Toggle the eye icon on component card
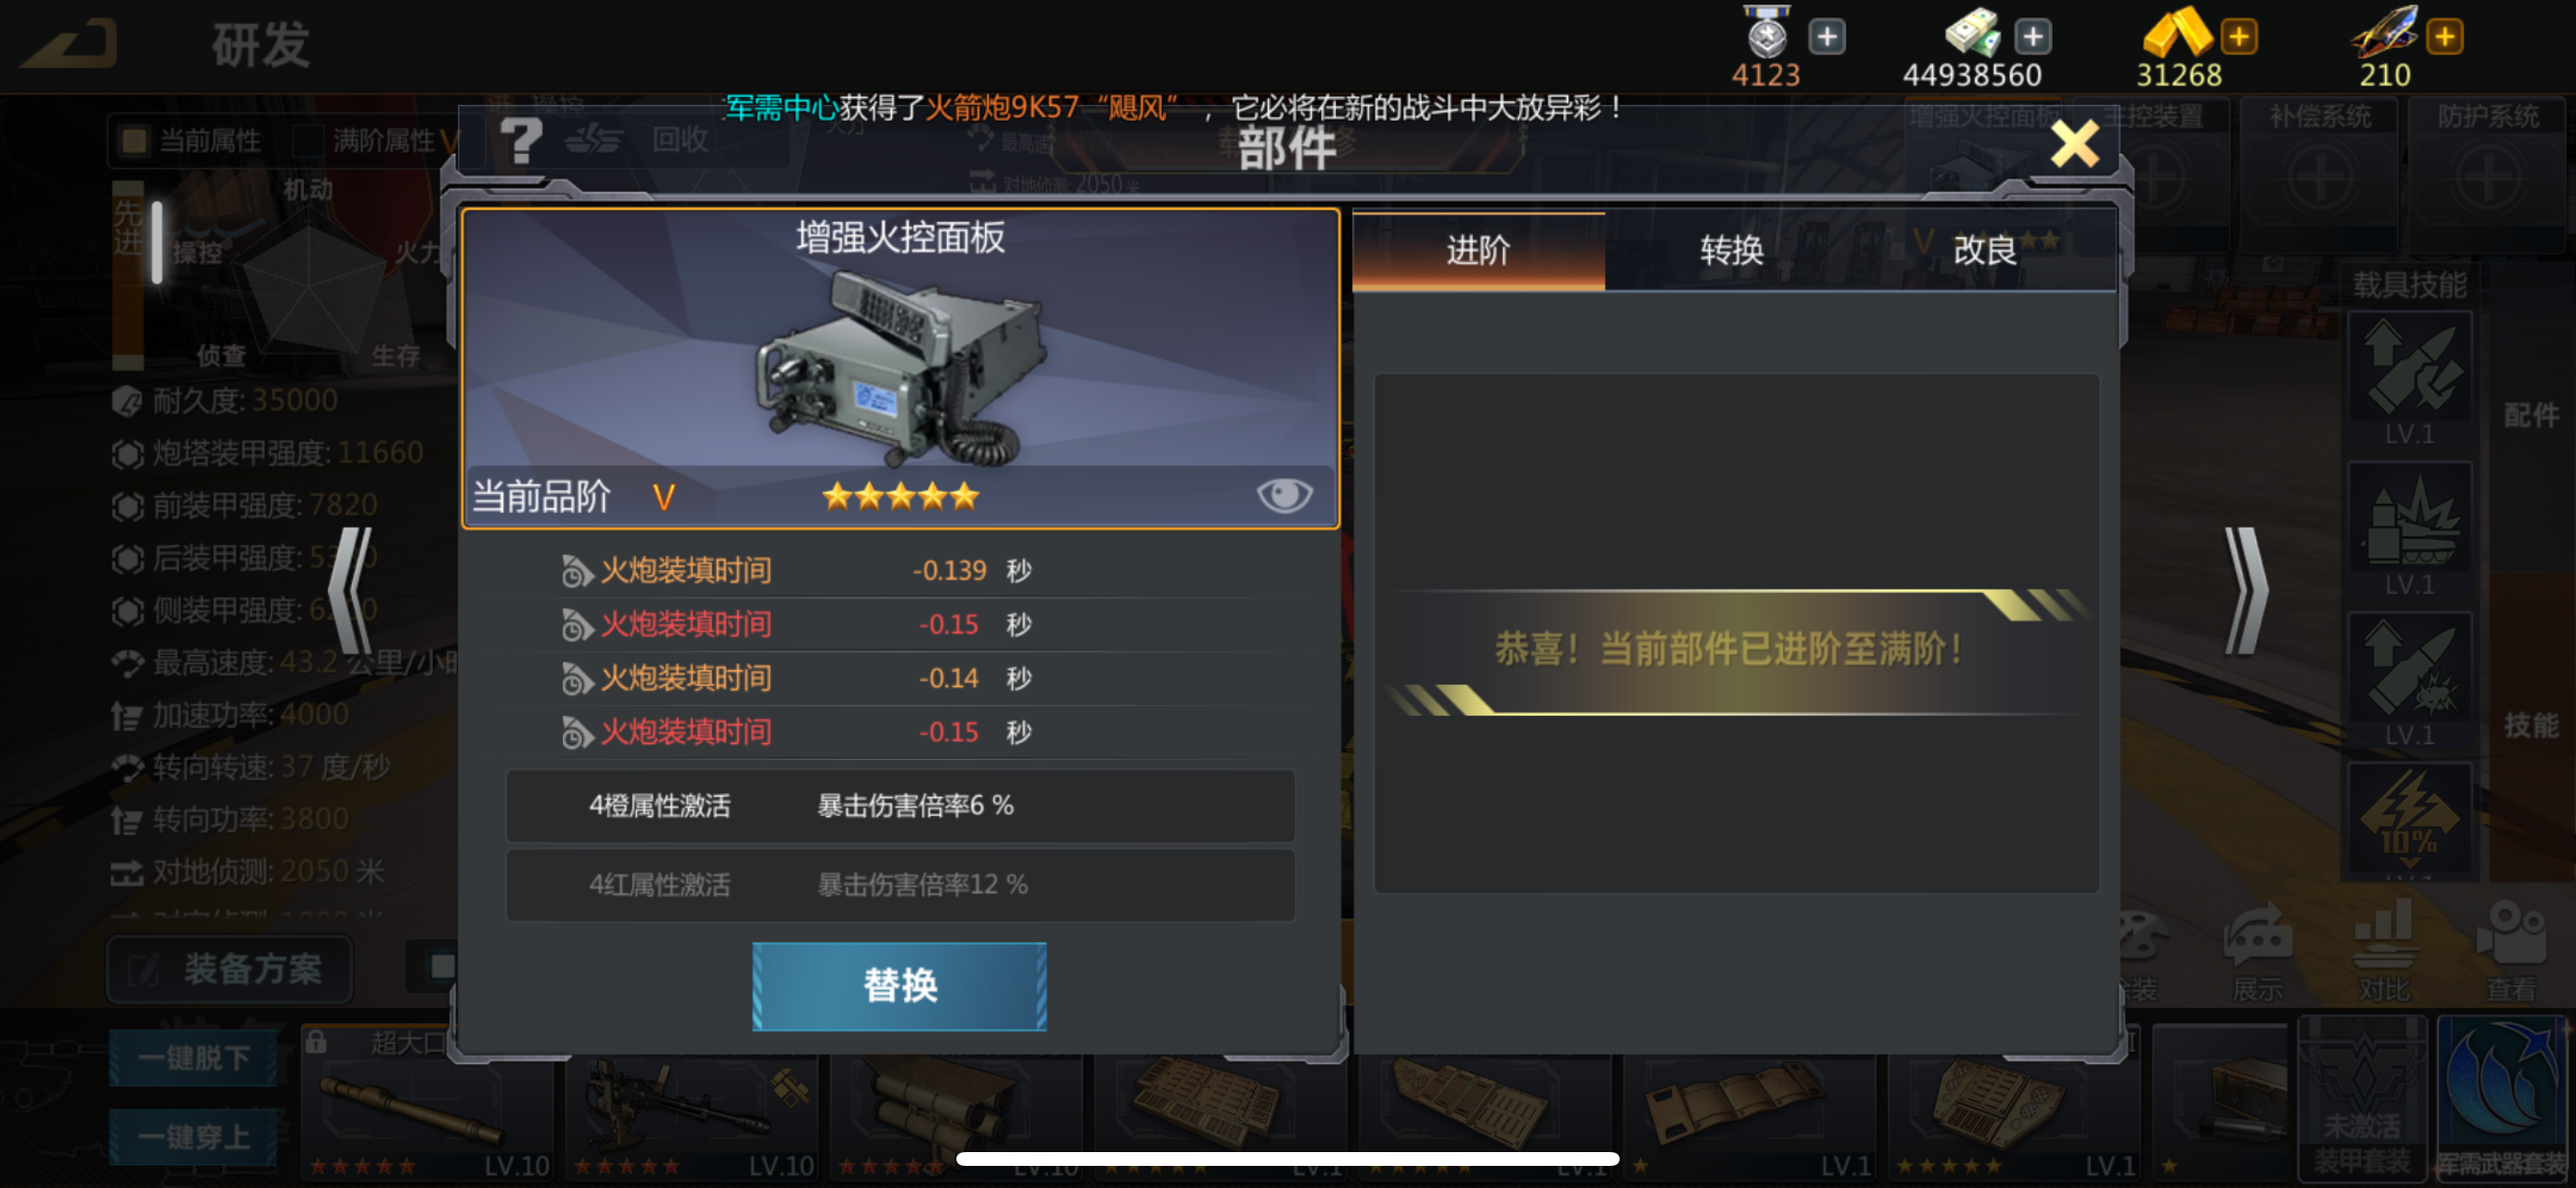Image resolution: width=2576 pixels, height=1188 pixels. click(x=1284, y=494)
